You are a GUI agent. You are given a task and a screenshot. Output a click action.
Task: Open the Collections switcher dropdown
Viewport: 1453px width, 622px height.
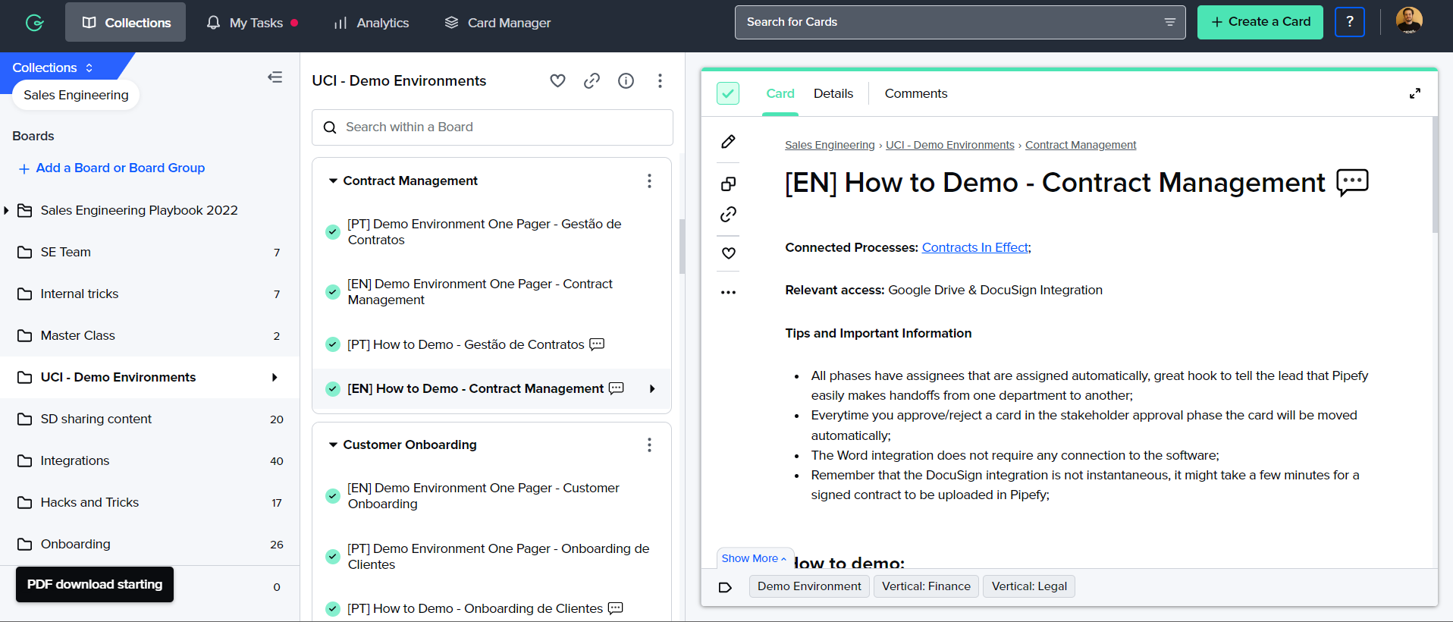(53, 68)
